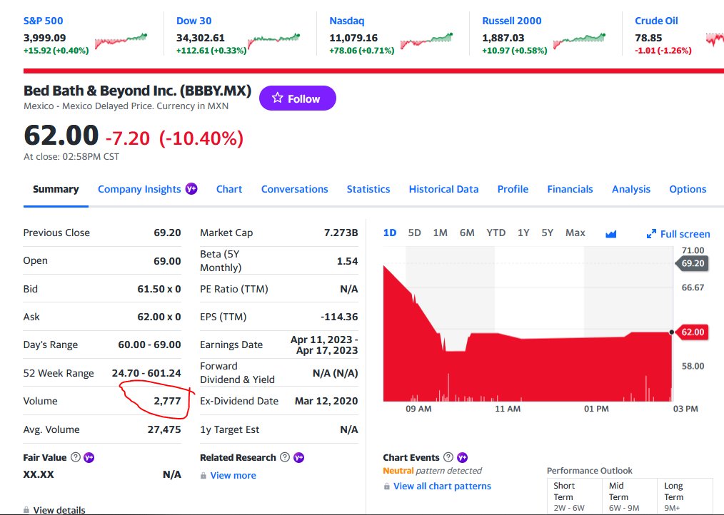The height and width of the screenshot is (515, 724).
Task: Select the Max chart range
Action: (x=575, y=233)
